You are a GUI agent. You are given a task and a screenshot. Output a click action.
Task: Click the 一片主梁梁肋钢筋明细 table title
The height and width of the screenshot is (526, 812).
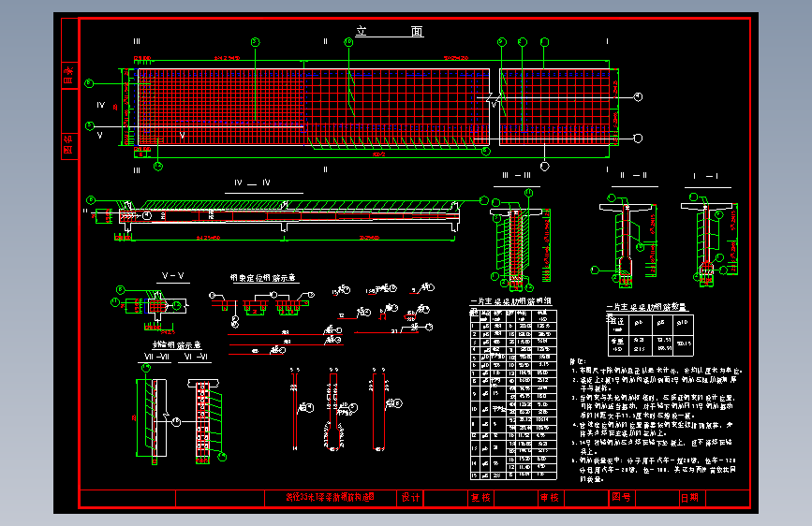point(510,301)
